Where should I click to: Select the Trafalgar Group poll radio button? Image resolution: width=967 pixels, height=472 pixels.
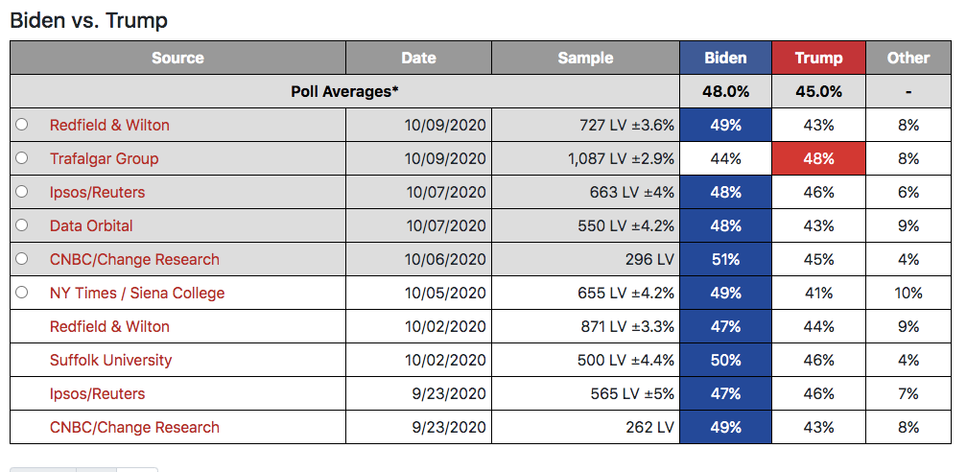(21, 158)
